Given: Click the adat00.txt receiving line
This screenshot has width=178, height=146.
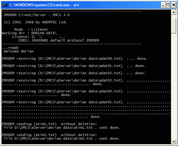Looking at the screenshot, I should pyautogui.click(x=74, y=58).
